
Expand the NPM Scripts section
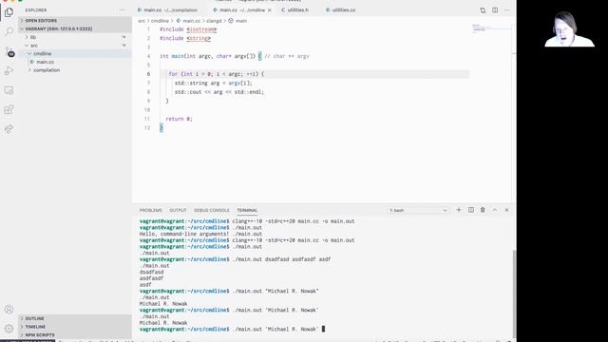pos(74,335)
